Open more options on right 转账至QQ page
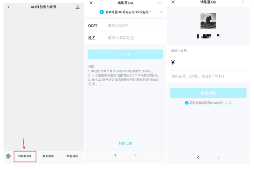The height and width of the screenshot is (169, 254). pyautogui.click(x=243, y=2)
